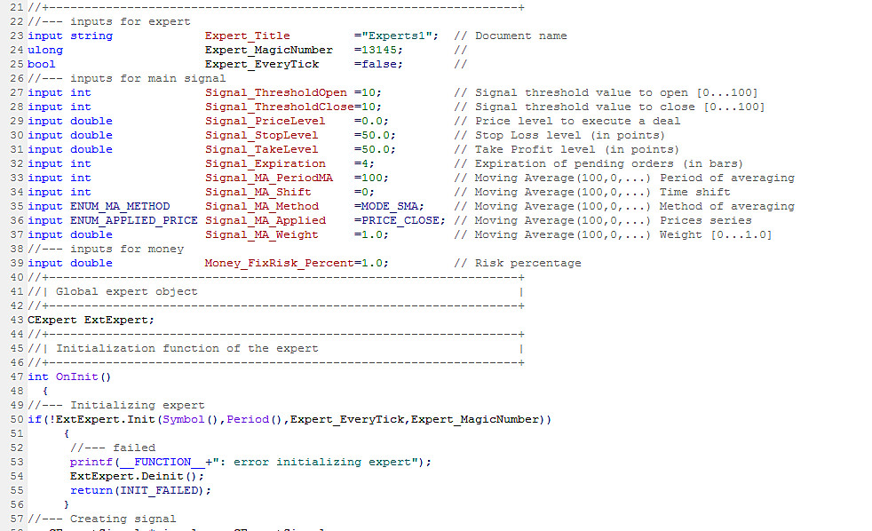Click opening brace on line 48

[45, 391]
